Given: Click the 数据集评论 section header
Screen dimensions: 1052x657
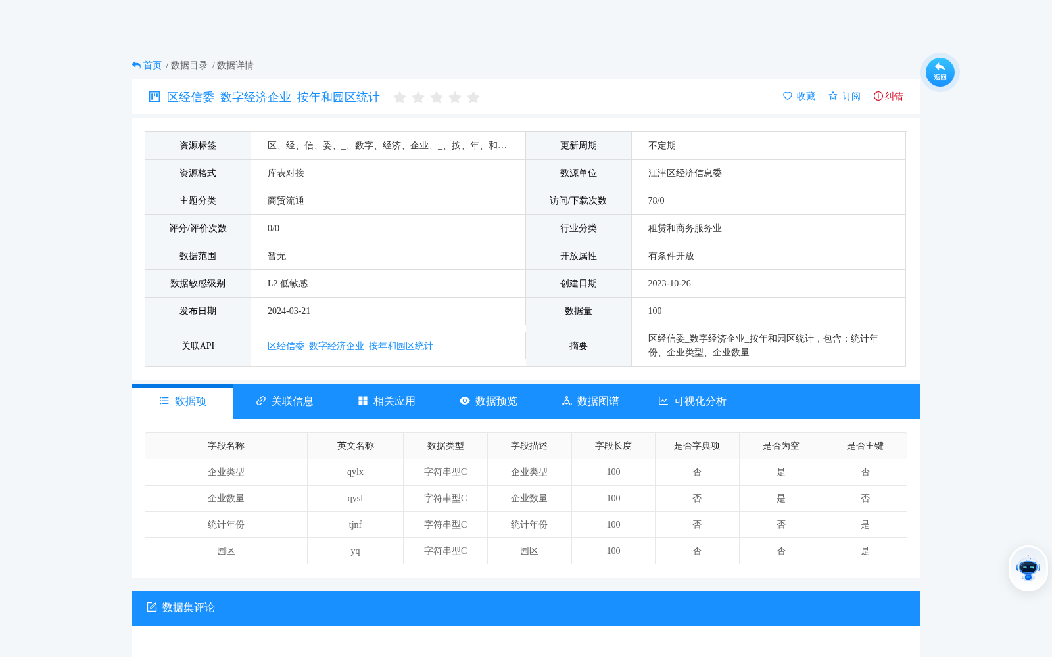Looking at the screenshot, I should (x=526, y=608).
